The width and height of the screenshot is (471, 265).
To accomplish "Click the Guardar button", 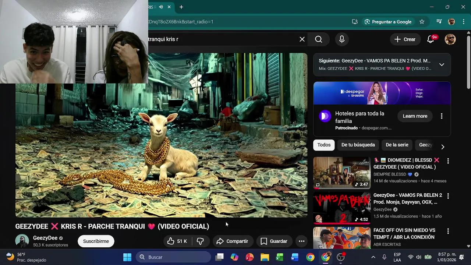I will [274, 241].
